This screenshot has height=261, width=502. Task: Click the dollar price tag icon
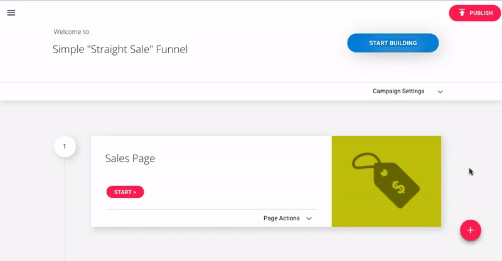click(386, 180)
